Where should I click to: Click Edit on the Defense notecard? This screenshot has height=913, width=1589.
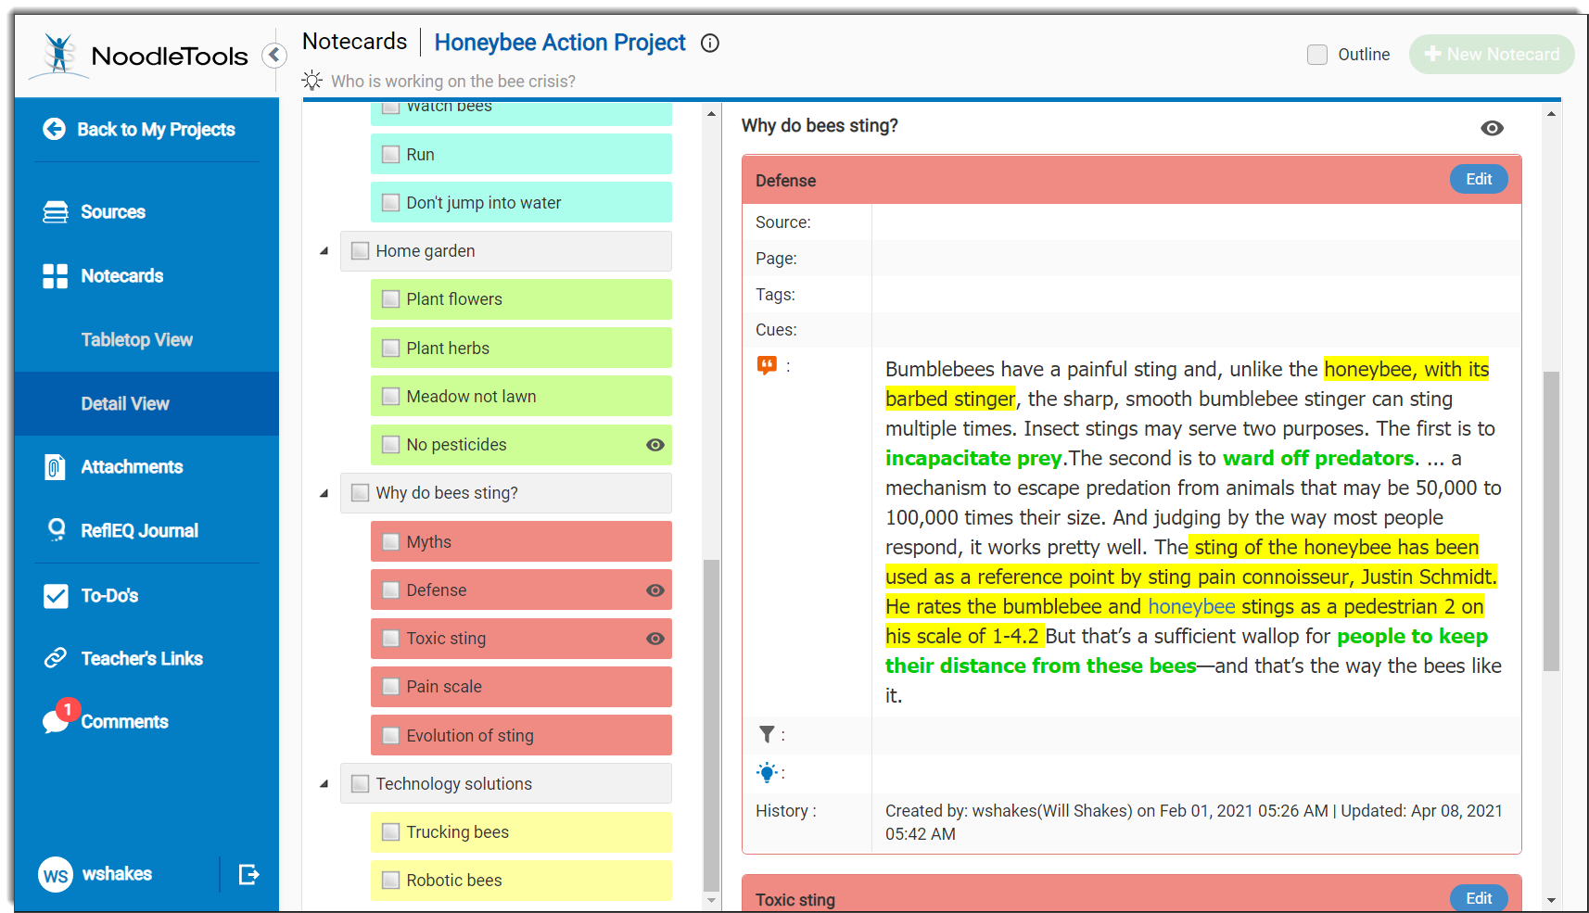point(1478,179)
